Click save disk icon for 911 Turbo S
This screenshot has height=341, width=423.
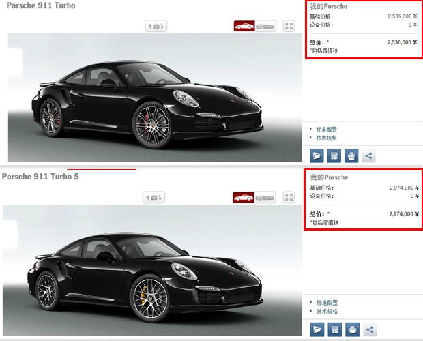(x=334, y=329)
